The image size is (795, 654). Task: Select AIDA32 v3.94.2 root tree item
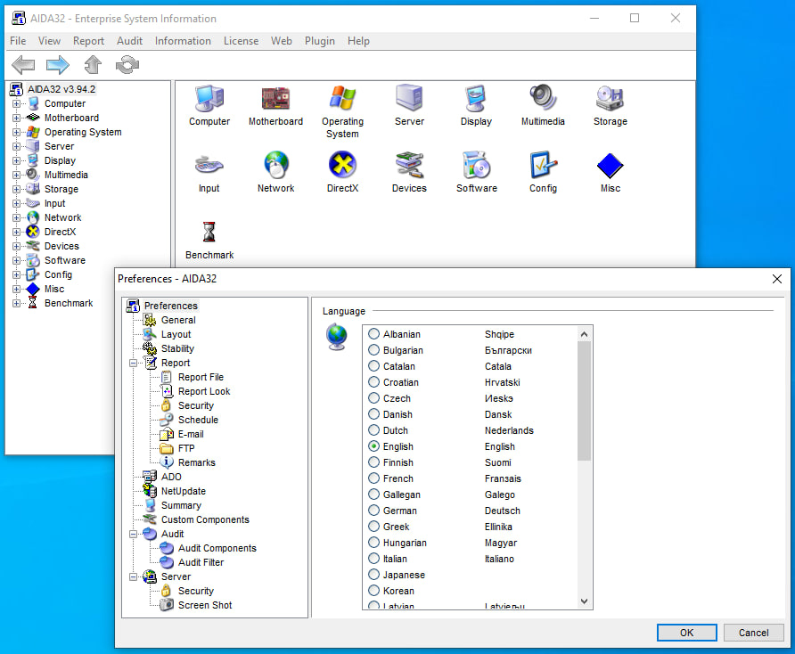tap(61, 89)
